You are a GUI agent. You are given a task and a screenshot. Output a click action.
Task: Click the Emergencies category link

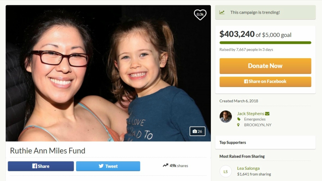tap(255, 119)
